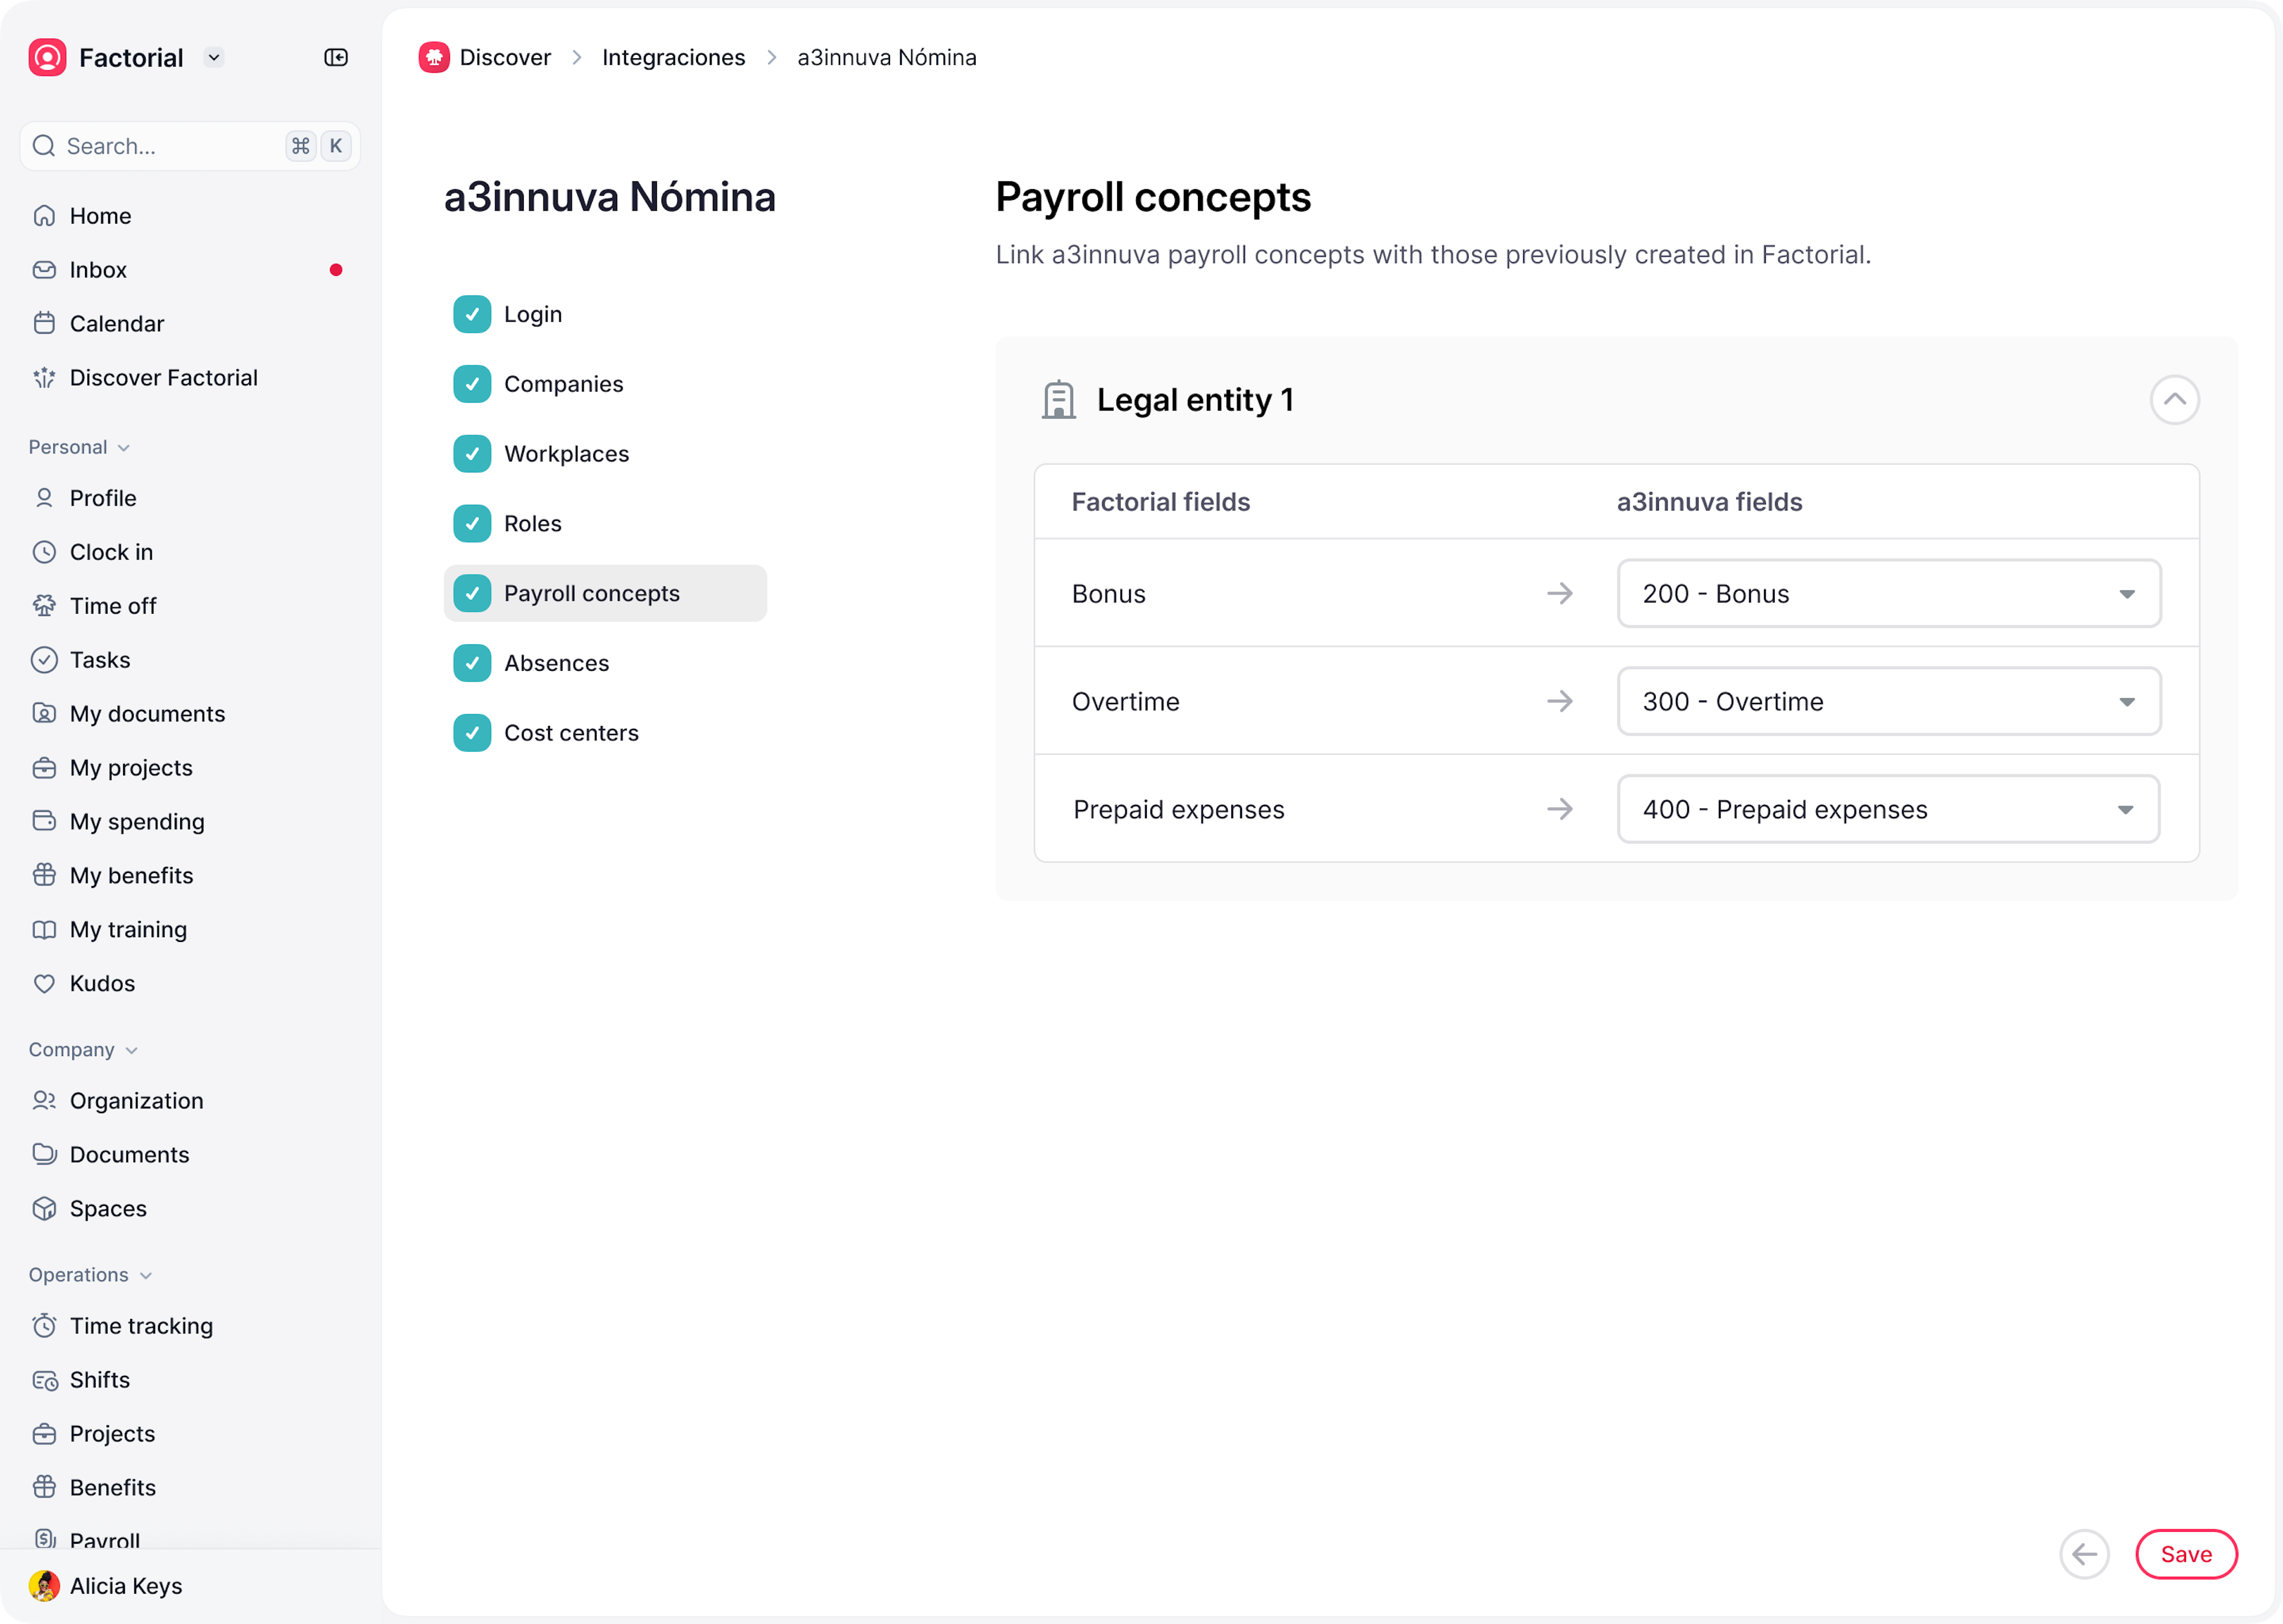This screenshot has height=1624, width=2283.
Task: Go to the Absences step
Action: (x=605, y=663)
